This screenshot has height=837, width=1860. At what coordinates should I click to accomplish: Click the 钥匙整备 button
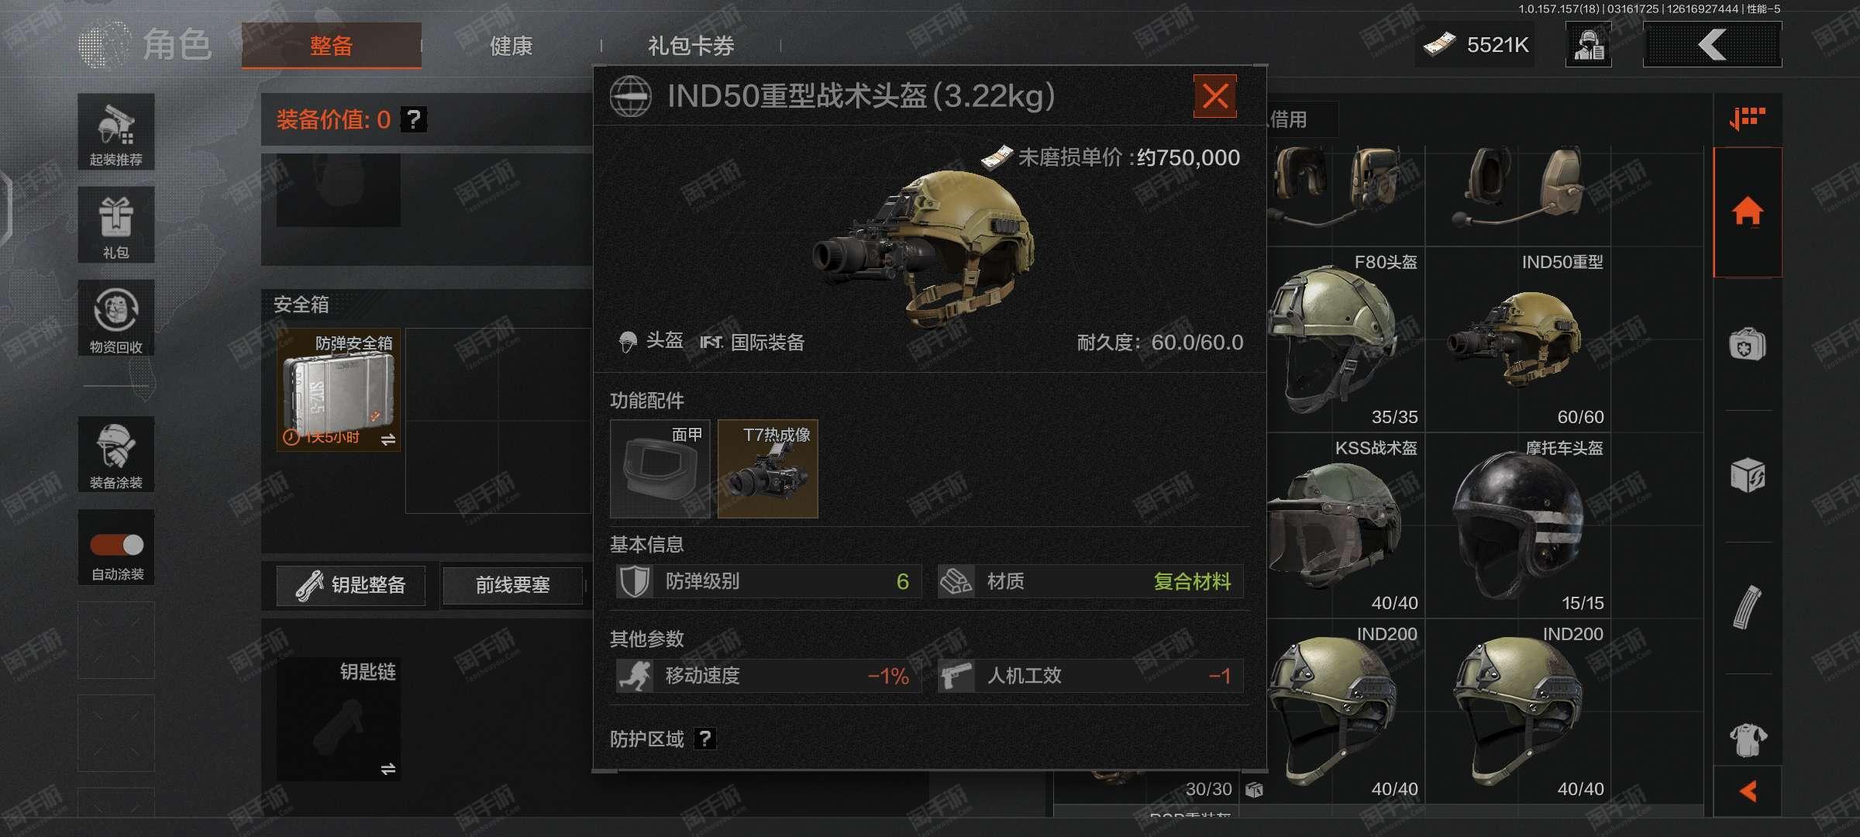click(351, 585)
